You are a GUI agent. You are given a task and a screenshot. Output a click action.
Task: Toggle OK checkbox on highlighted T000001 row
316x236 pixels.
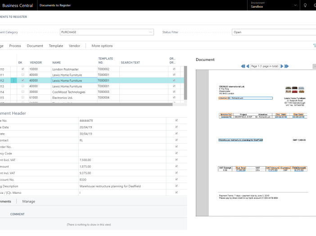tap(23, 80)
